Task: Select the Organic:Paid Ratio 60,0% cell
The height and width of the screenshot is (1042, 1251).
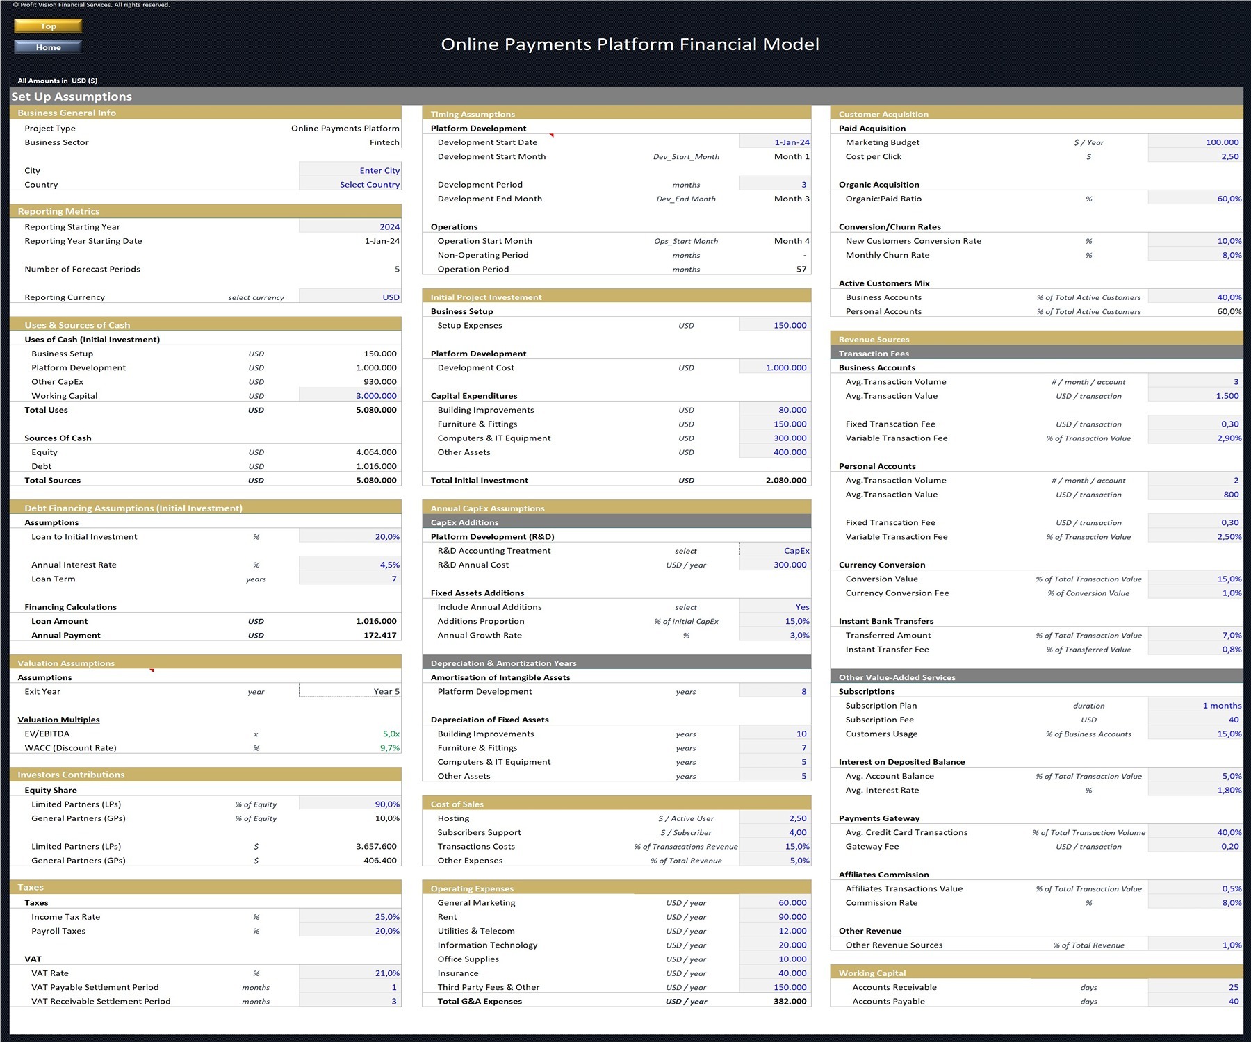Action: [x=1195, y=199]
